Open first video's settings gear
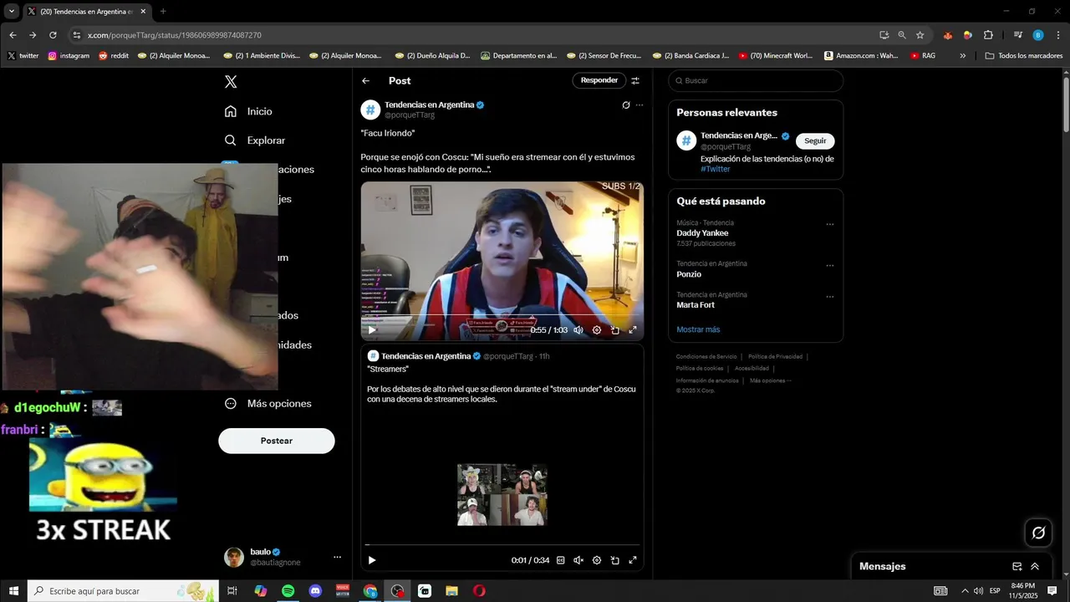The height and width of the screenshot is (602, 1070). click(597, 330)
